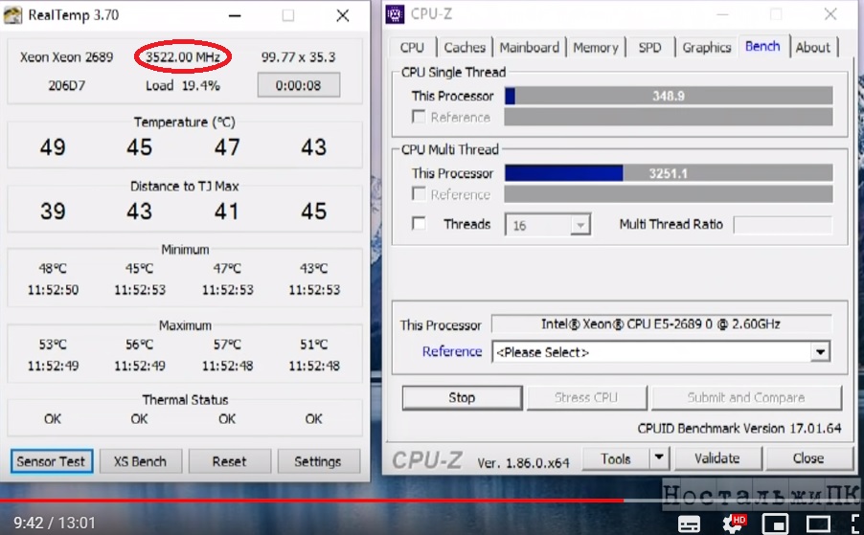The width and height of the screenshot is (864, 535).
Task: Click the maximum 57°C temperature value
Action: (227, 345)
